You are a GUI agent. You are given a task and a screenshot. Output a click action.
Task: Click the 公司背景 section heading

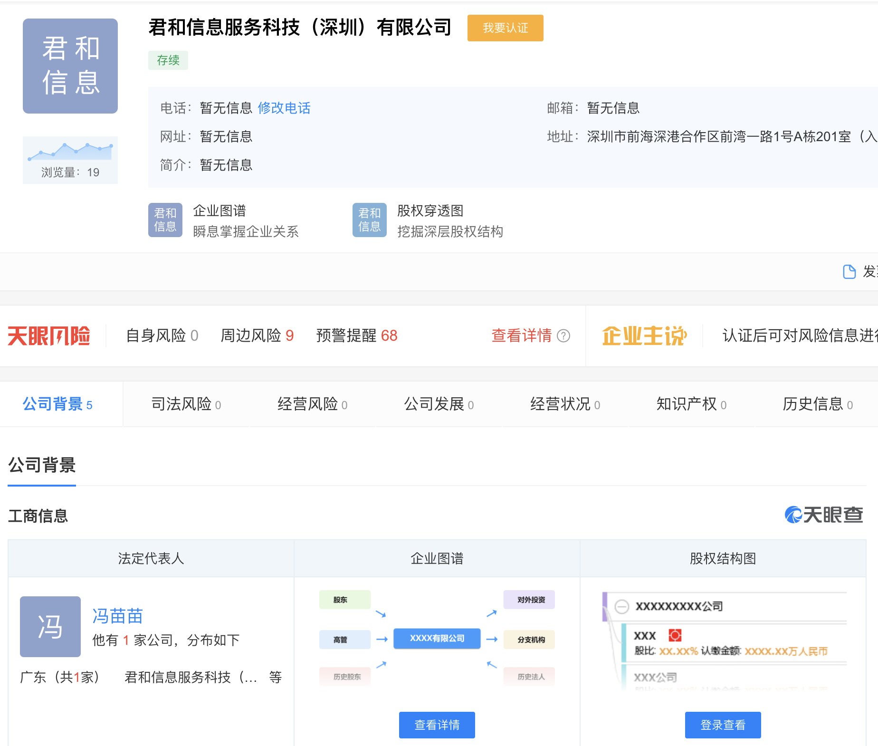click(42, 465)
